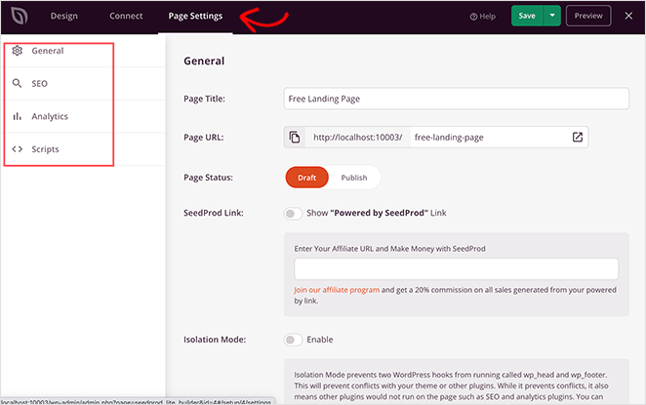Screen dimensions: 646x405
Task: Click the Preview button
Action: tap(588, 16)
